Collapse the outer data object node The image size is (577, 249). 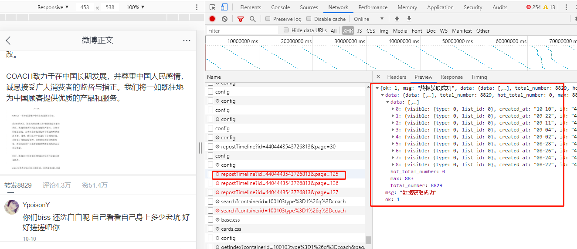point(382,95)
